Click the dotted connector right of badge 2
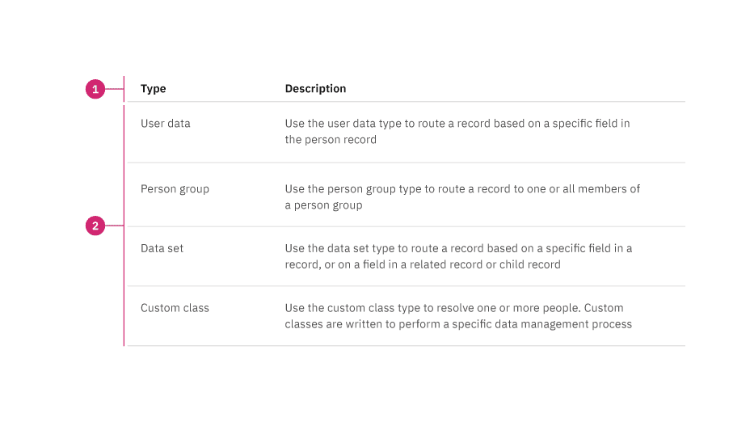Viewport: 750px width, 422px height. click(114, 226)
